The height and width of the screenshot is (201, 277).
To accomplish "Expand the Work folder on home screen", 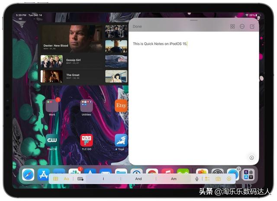I will pyautogui.click(x=52, y=106).
